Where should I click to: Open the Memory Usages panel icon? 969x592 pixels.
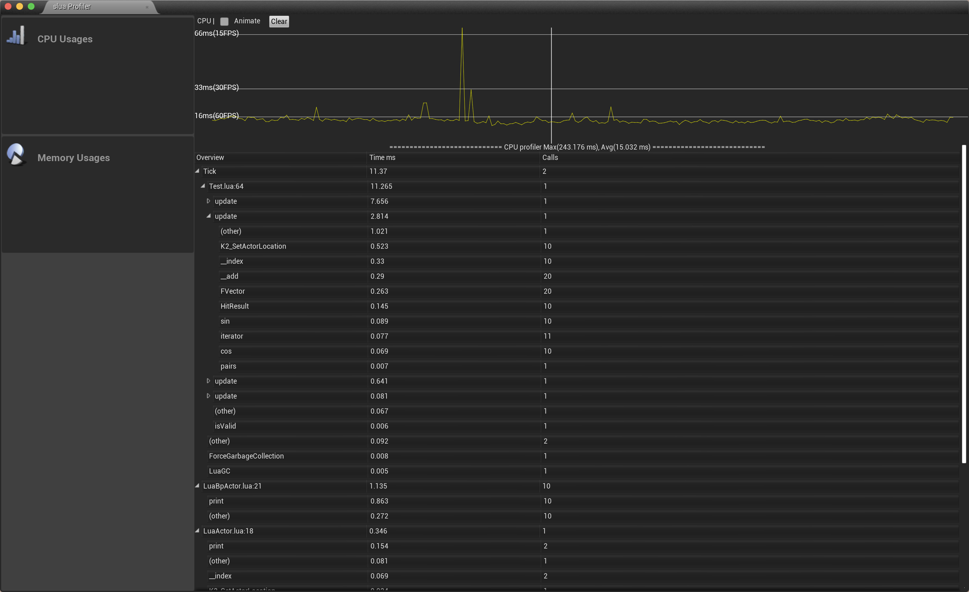16,154
